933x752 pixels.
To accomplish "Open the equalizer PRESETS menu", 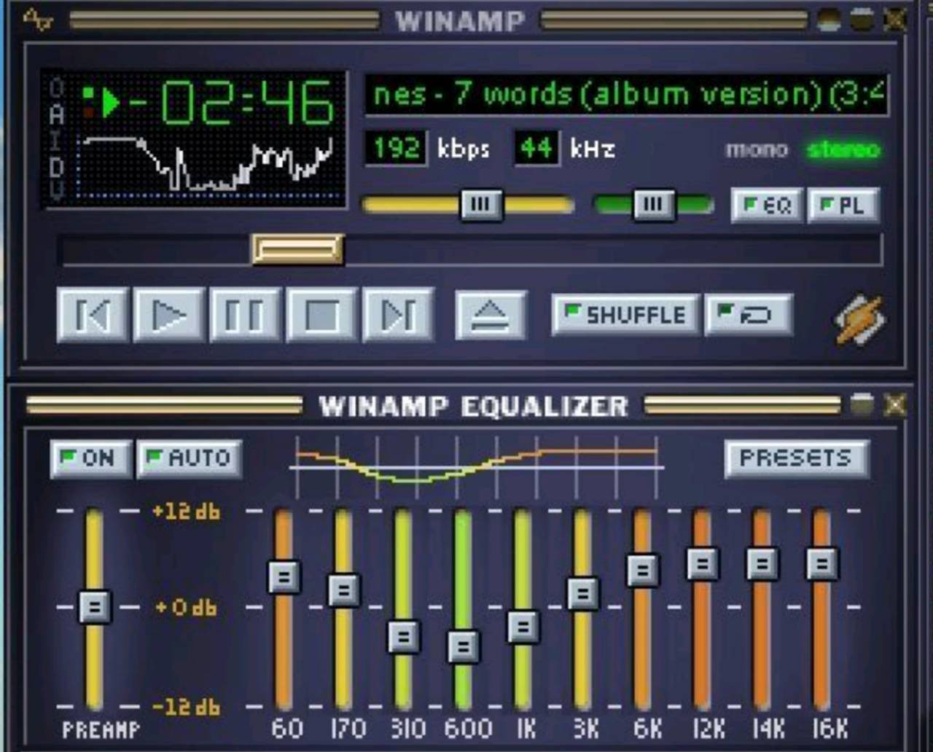I will coord(797,458).
